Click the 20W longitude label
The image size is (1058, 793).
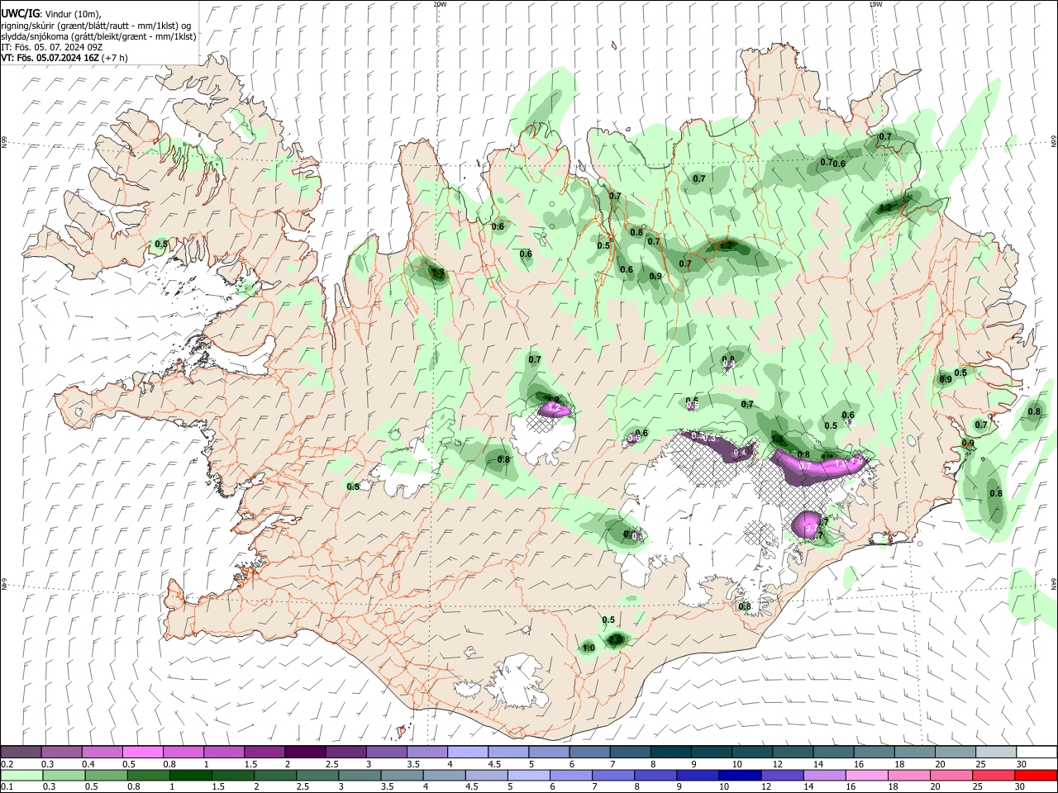coord(440,4)
